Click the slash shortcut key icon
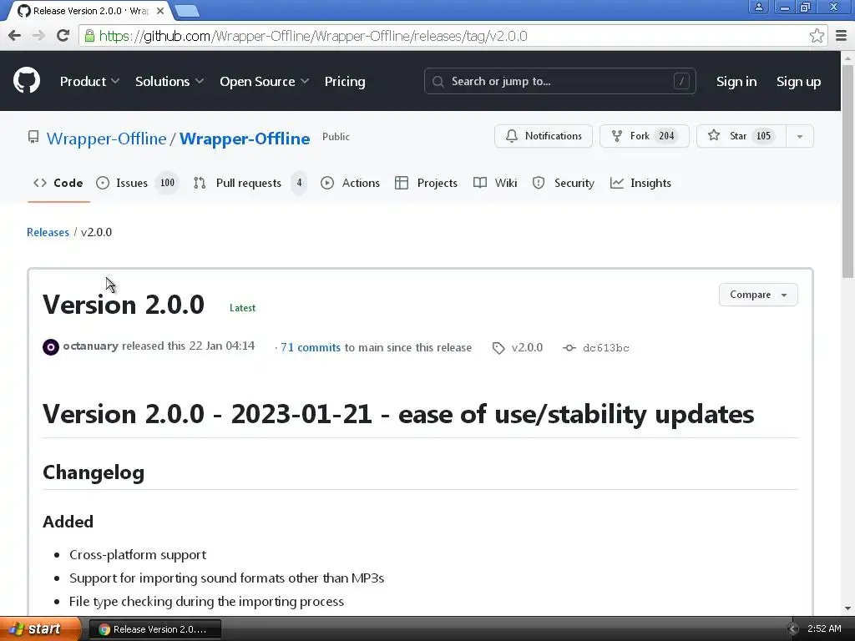This screenshot has width=855, height=641. pos(681,81)
